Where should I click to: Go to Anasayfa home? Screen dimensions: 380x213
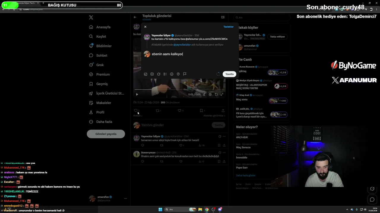tap(100, 27)
